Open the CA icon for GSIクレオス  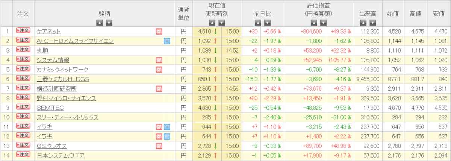159,146
